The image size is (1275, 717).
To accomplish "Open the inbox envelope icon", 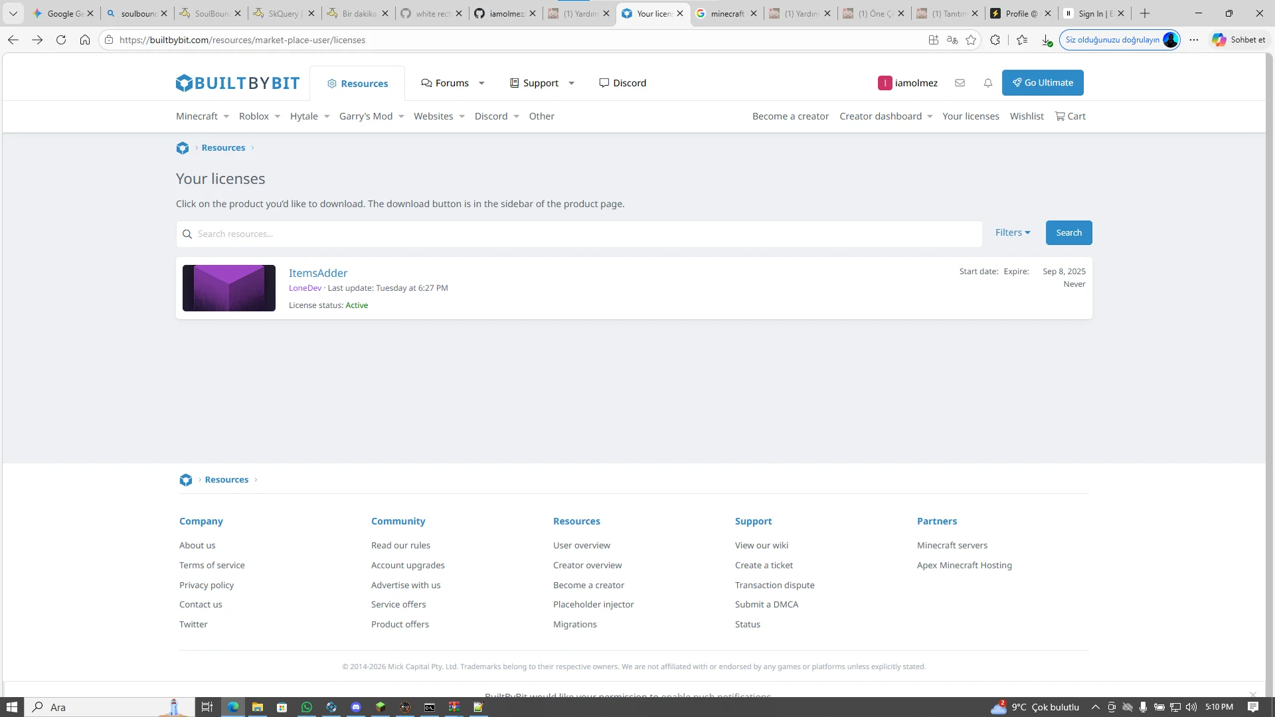I will pos(960,83).
